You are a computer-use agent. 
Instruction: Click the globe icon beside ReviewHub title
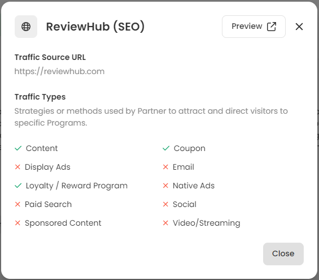pyautogui.click(x=26, y=27)
